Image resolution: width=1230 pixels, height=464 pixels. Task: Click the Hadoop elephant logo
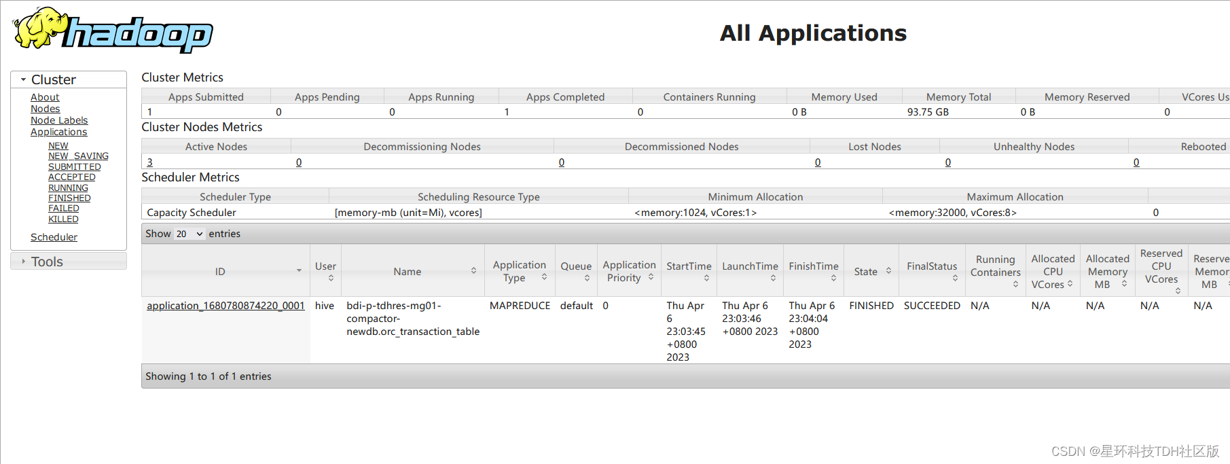[x=113, y=30]
